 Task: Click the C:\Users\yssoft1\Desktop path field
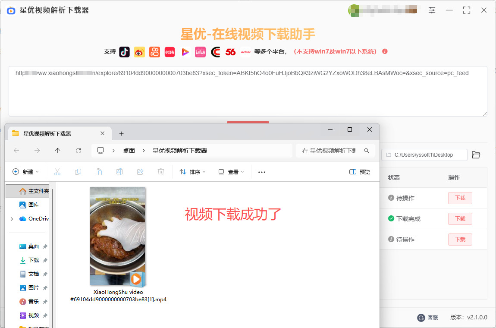pyautogui.click(x=424, y=155)
